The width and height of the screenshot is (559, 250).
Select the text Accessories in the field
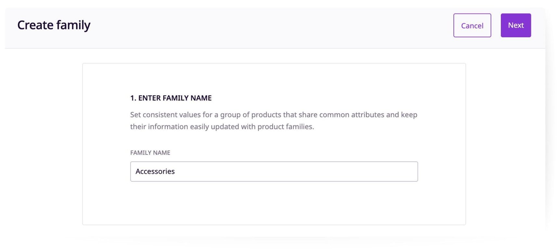click(x=155, y=171)
